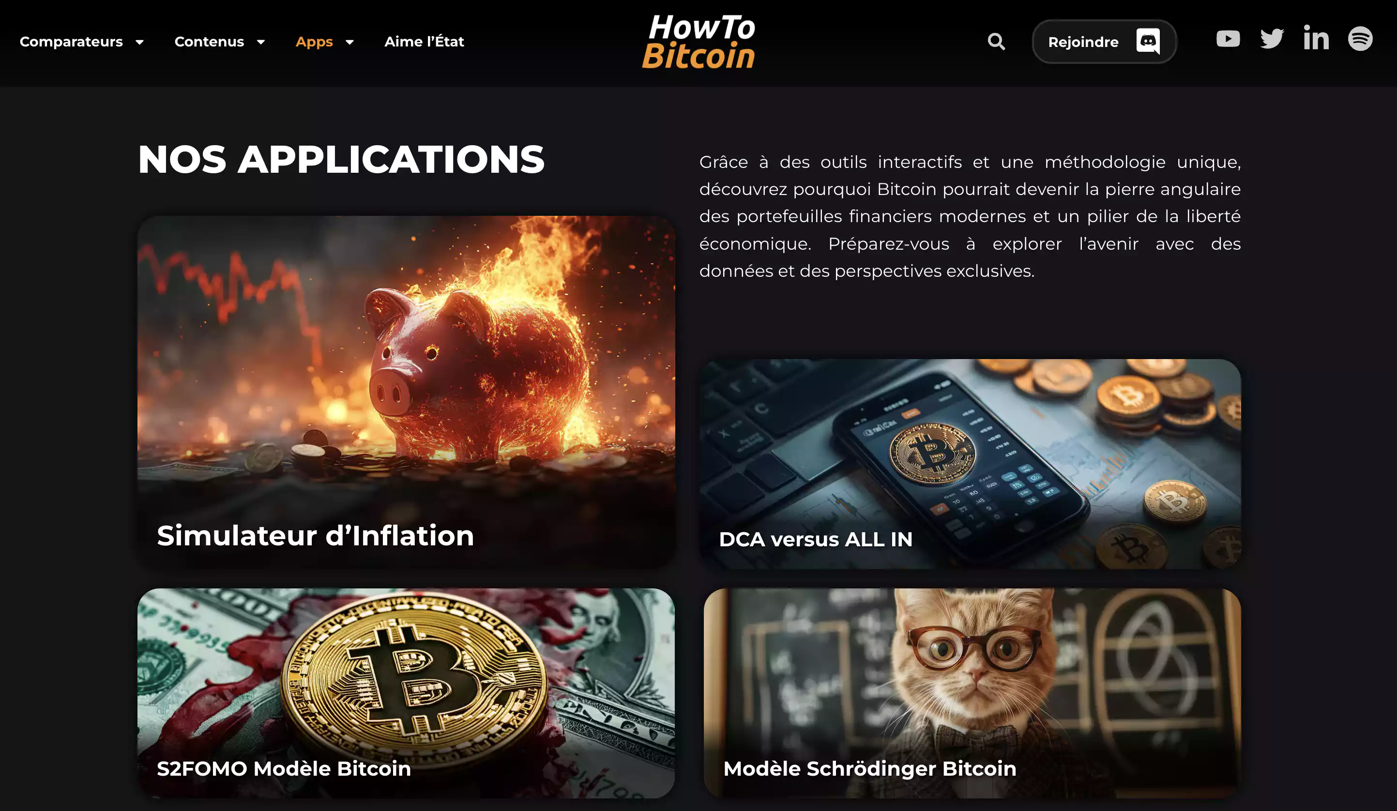This screenshot has height=811, width=1397.
Task: Expand the Comparateurs dropdown arrow
Action: tap(140, 42)
